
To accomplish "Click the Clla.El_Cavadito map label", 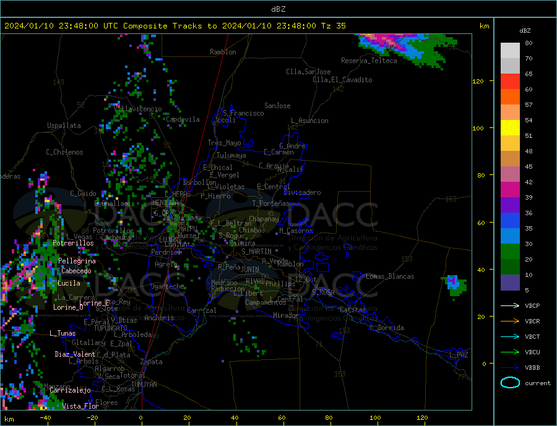I will click(342, 80).
